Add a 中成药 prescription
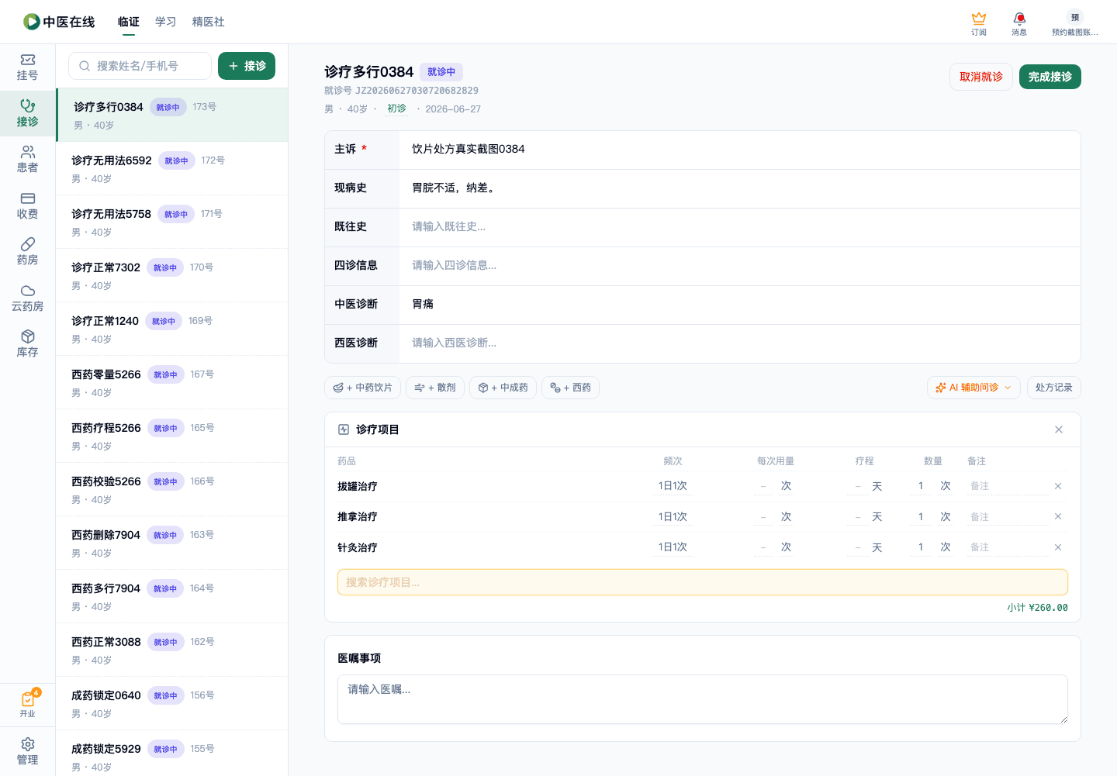The height and width of the screenshot is (776, 1117). 503,388
